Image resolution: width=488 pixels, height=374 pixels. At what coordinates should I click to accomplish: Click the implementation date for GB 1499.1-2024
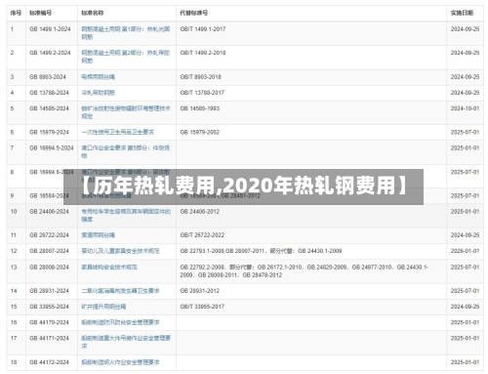coord(465,29)
